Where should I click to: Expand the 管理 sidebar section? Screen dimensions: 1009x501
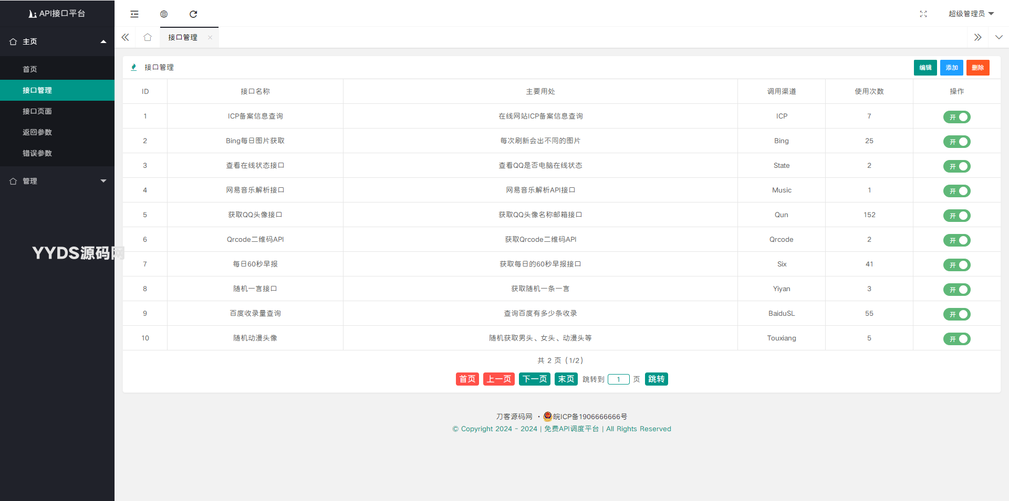[57, 181]
